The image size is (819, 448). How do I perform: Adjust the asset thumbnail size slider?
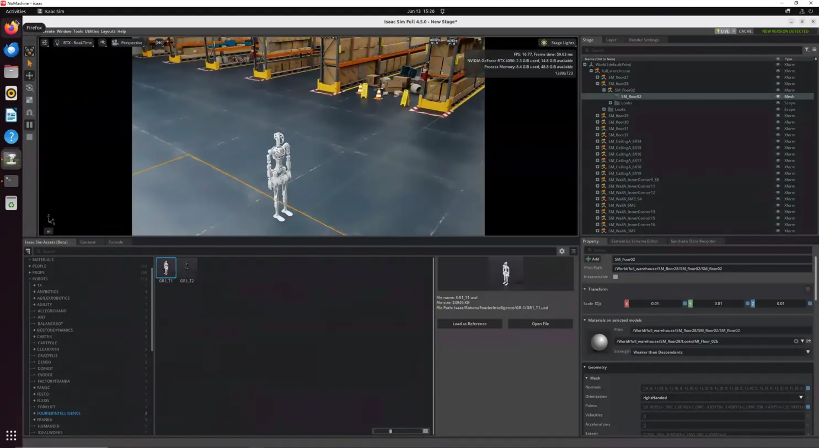(x=391, y=431)
